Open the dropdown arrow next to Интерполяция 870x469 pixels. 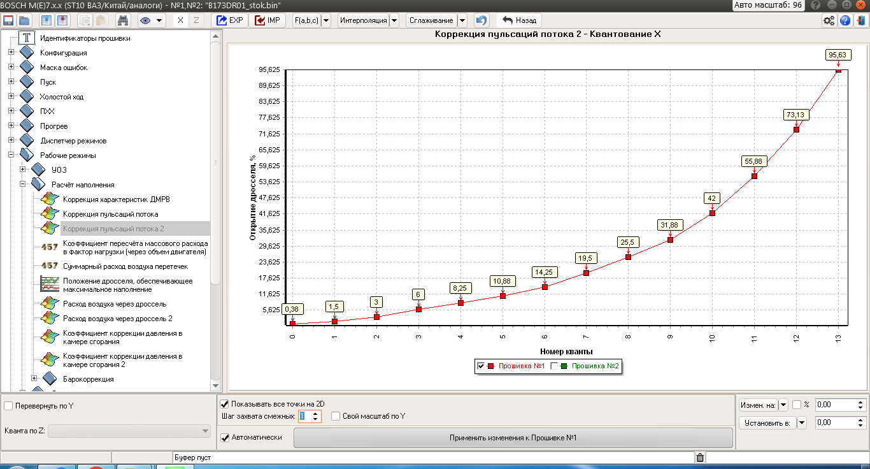(394, 20)
